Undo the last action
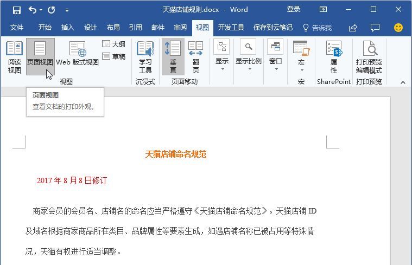The height and width of the screenshot is (265, 412). tap(33, 10)
